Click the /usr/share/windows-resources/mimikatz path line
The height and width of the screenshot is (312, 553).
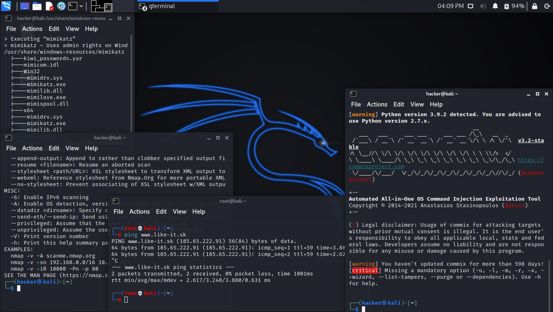point(64,52)
